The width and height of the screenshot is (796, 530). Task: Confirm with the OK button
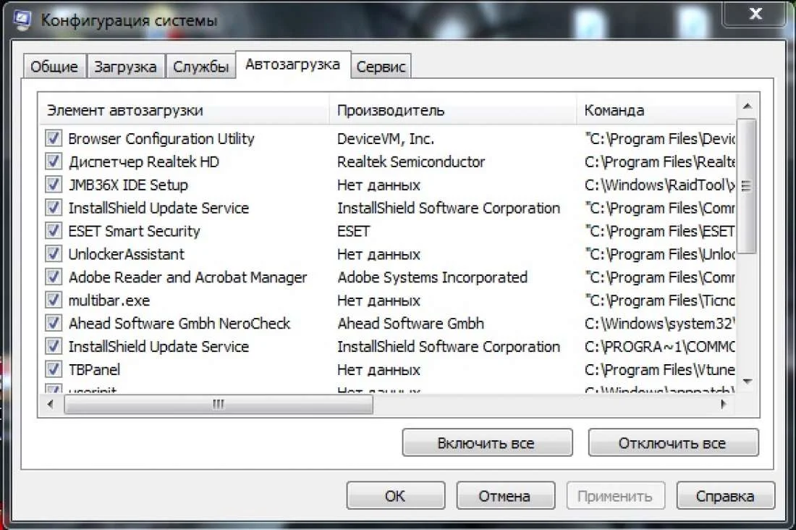coord(395,495)
